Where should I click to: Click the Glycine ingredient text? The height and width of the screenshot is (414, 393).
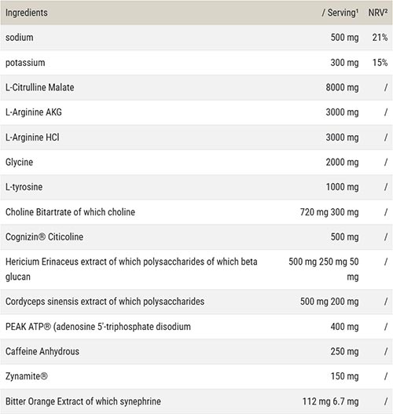coord(20,162)
